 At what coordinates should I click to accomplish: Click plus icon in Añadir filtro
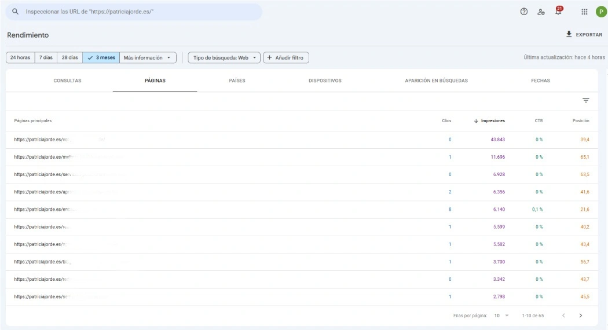pyautogui.click(x=269, y=57)
